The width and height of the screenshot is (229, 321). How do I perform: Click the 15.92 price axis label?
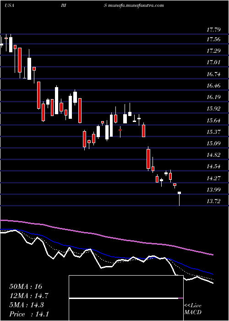[x=213, y=109]
